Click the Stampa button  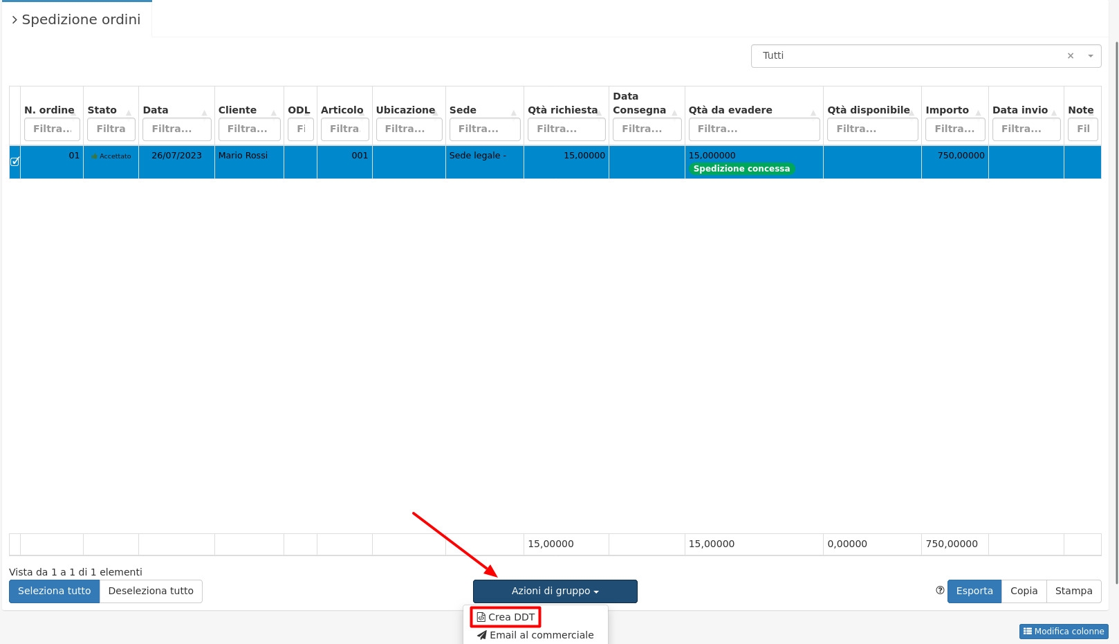[1073, 591]
